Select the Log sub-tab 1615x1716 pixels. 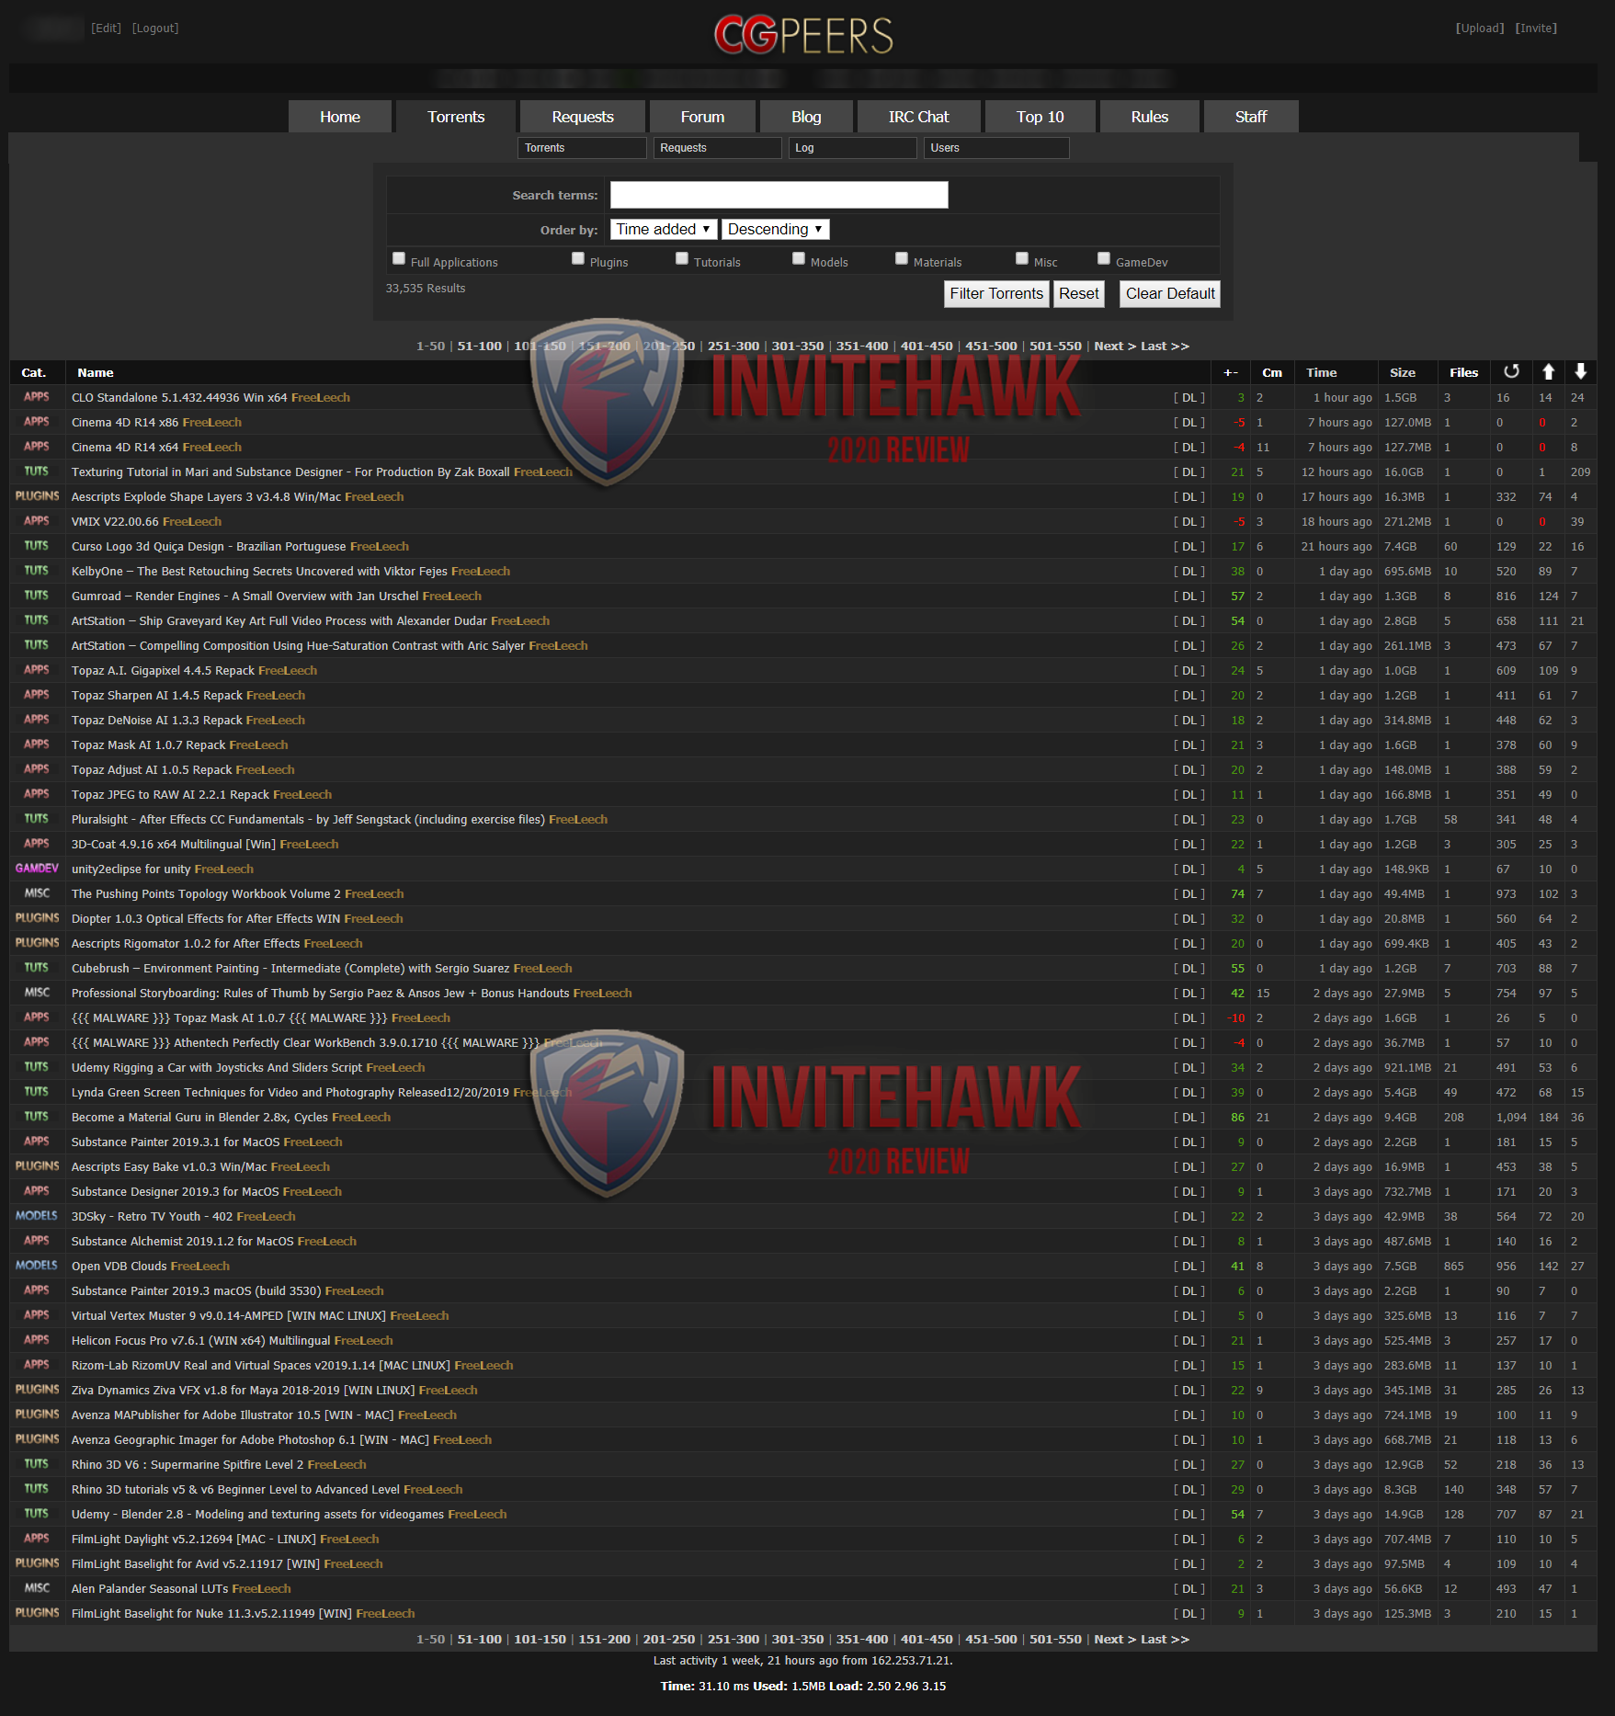(x=852, y=148)
